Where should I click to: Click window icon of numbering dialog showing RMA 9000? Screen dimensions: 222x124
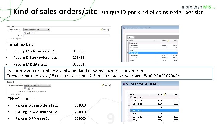124,84
